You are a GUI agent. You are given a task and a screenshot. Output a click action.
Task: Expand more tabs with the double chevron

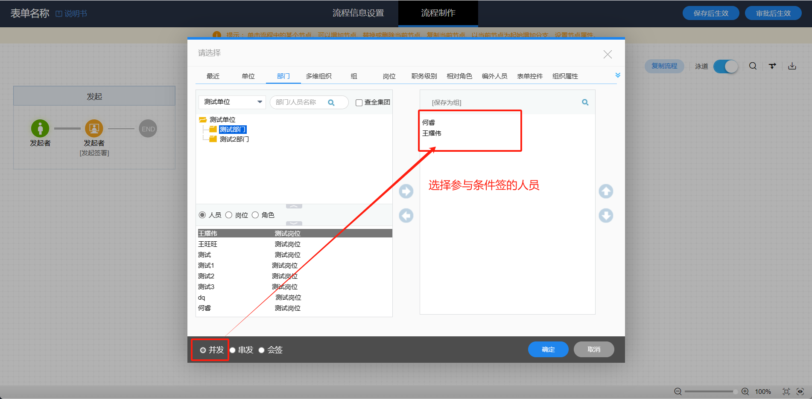pyautogui.click(x=617, y=75)
